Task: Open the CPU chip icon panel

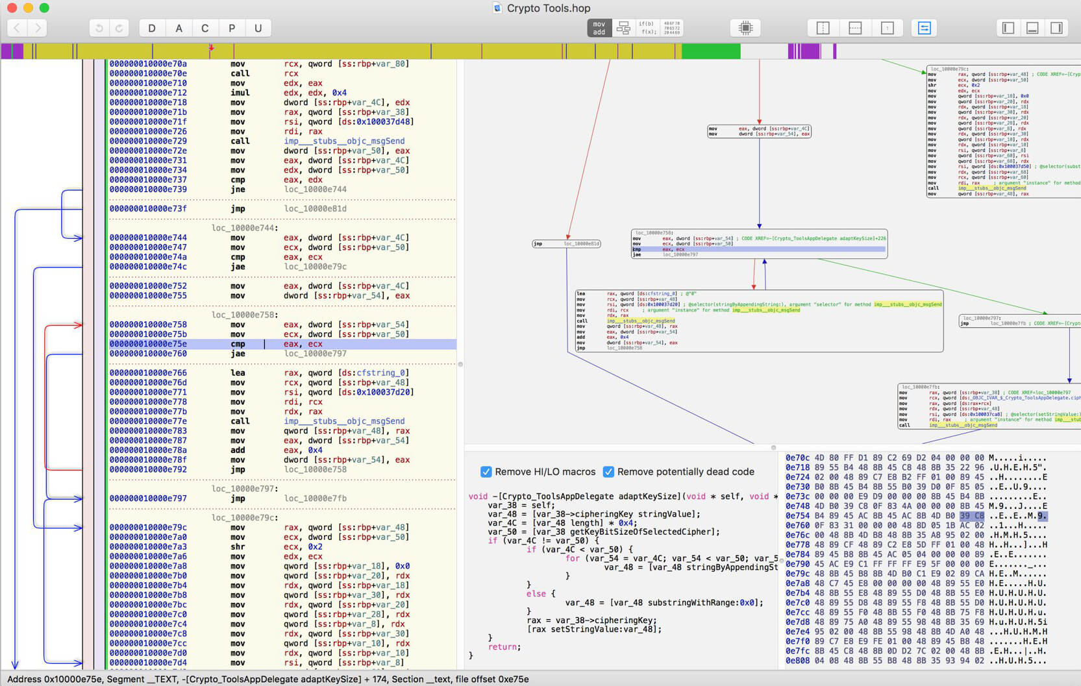Action: [745, 28]
